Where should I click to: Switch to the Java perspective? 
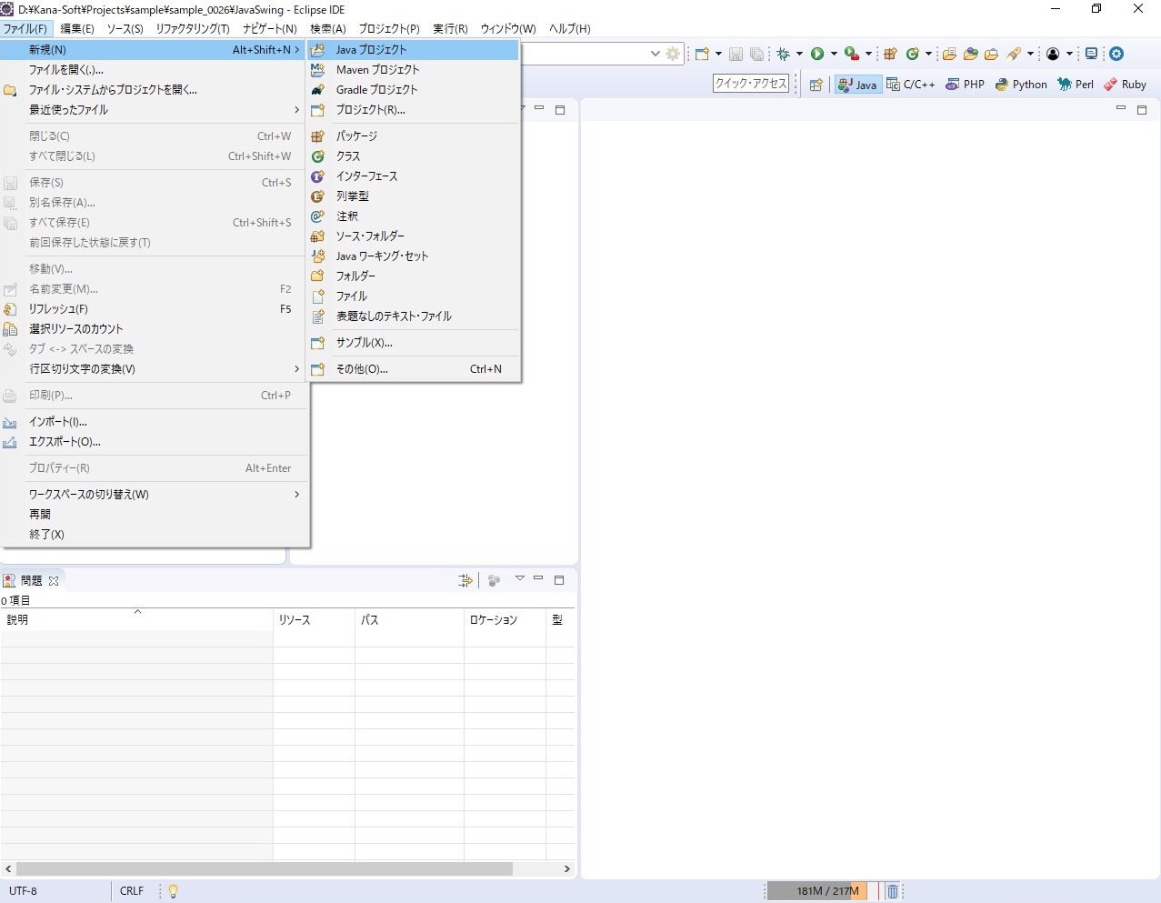857,85
